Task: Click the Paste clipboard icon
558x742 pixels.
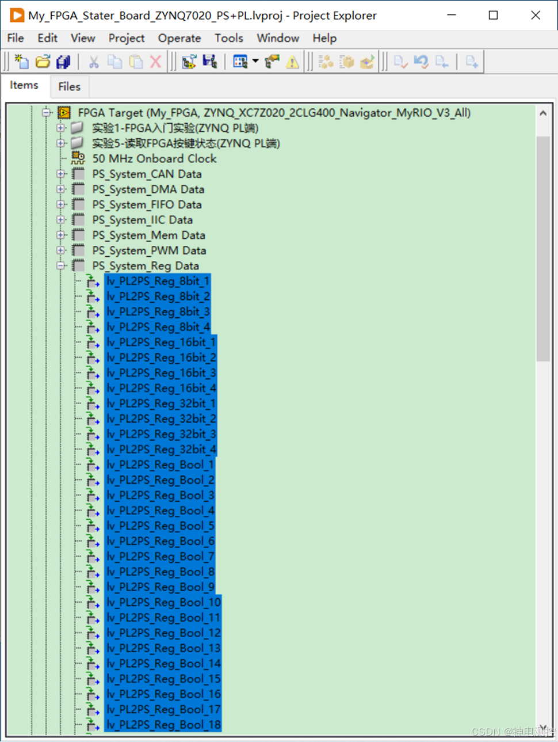Action: [136, 62]
